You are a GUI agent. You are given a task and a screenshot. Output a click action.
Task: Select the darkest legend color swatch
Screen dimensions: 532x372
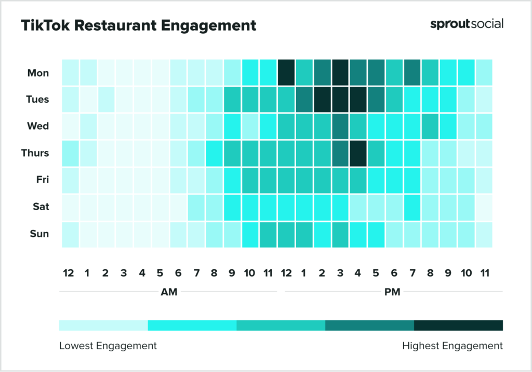pyautogui.click(x=458, y=325)
